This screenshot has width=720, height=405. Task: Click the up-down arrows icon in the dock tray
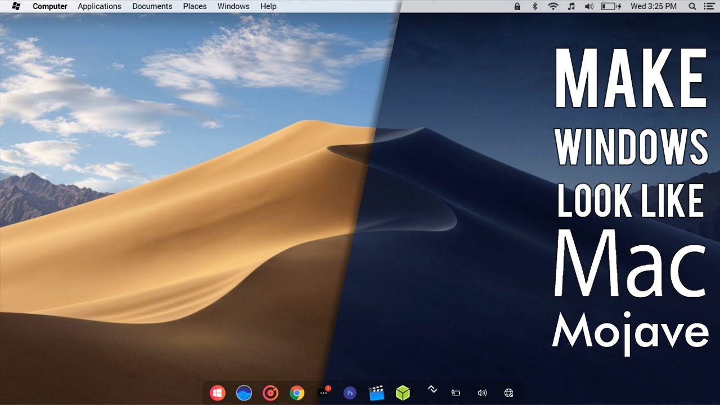coord(432,389)
